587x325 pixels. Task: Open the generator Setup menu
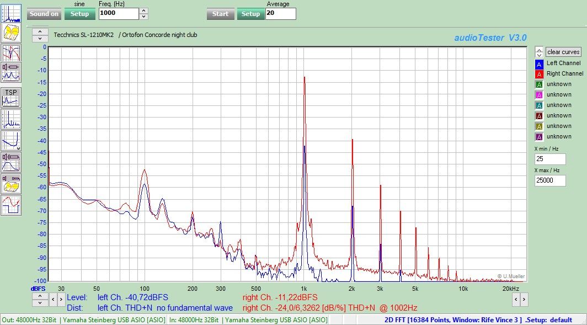click(79, 14)
